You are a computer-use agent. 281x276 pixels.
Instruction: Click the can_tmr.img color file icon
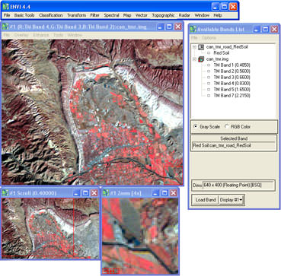pos(201,59)
